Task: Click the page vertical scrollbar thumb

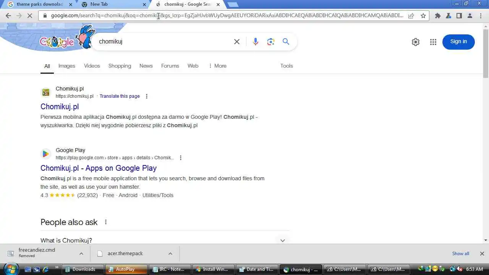Action: pos(486,53)
